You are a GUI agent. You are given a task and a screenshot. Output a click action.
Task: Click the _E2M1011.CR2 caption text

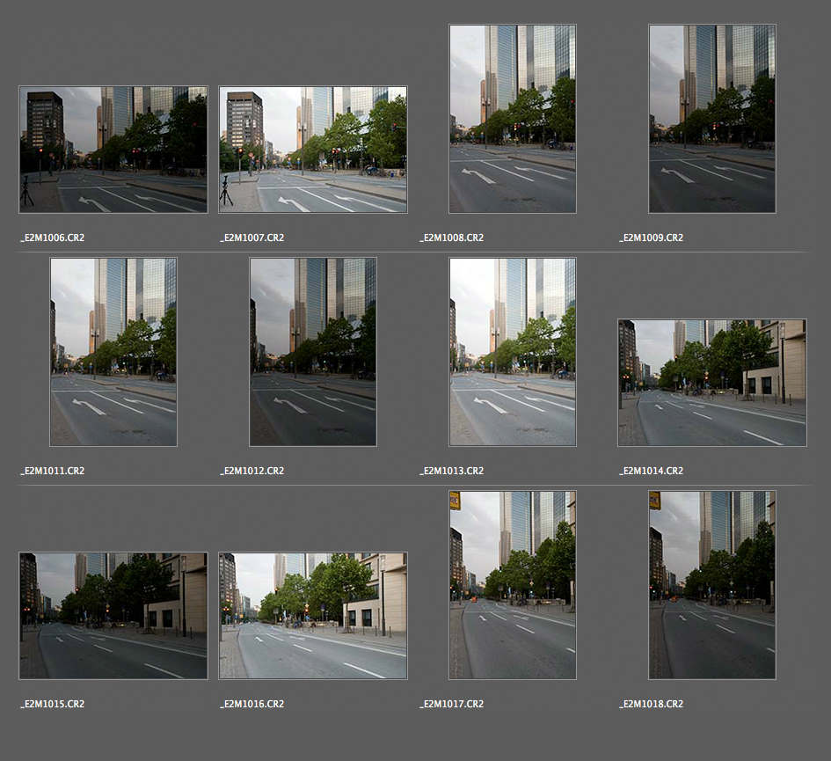pyautogui.click(x=53, y=471)
